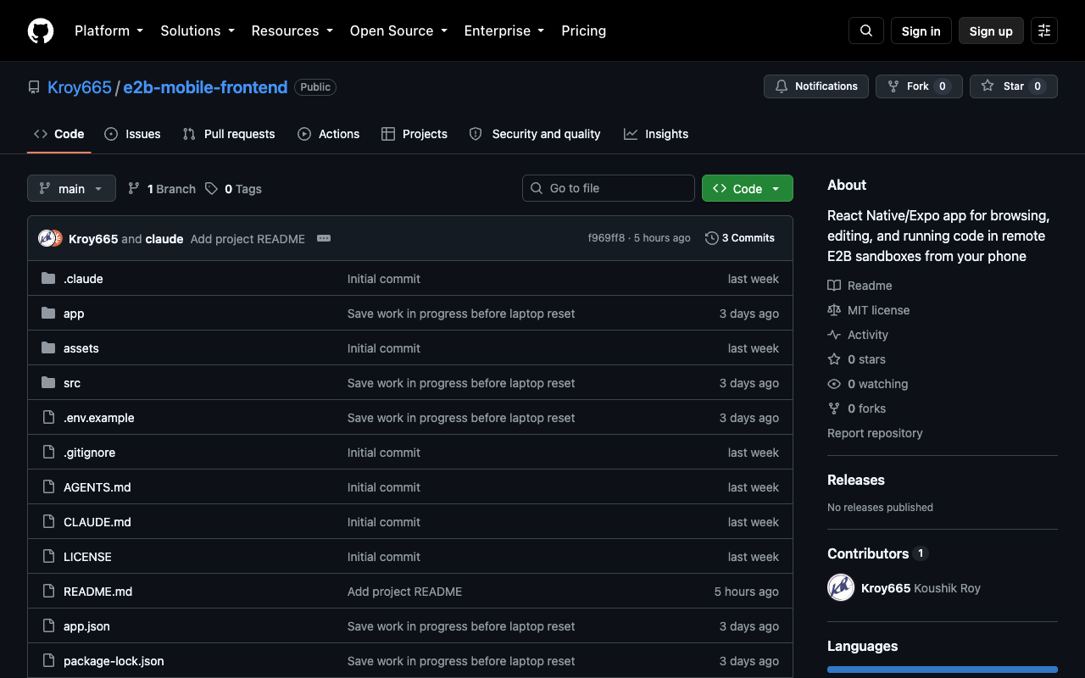Click the Activity pulse icon
This screenshot has height=678, width=1085.
click(x=834, y=335)
